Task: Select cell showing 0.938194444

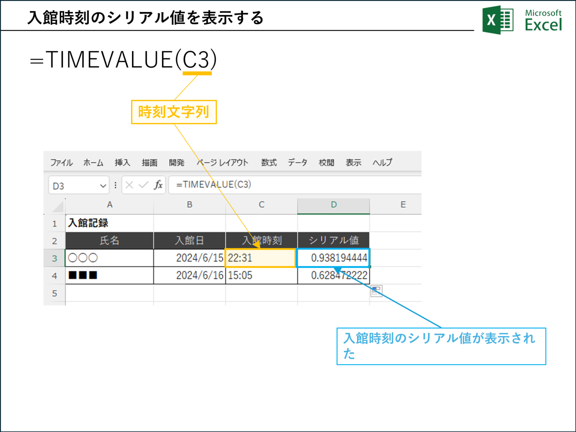Action: coord(333,258)
